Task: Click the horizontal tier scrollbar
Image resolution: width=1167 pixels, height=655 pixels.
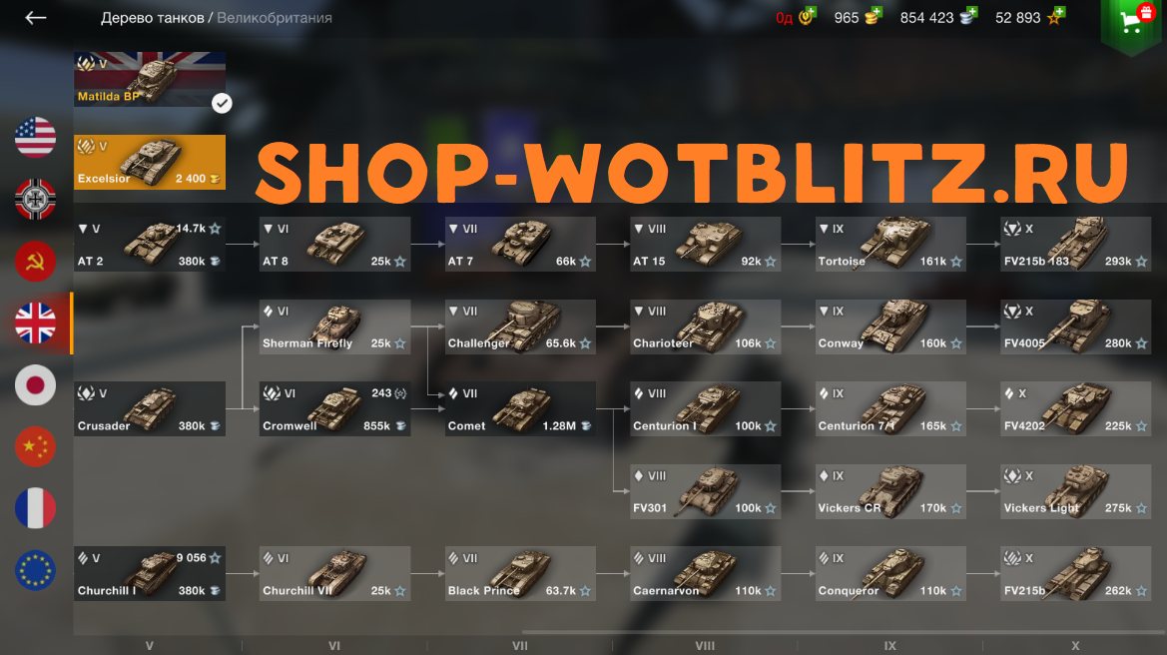Action: coord(844,632)
